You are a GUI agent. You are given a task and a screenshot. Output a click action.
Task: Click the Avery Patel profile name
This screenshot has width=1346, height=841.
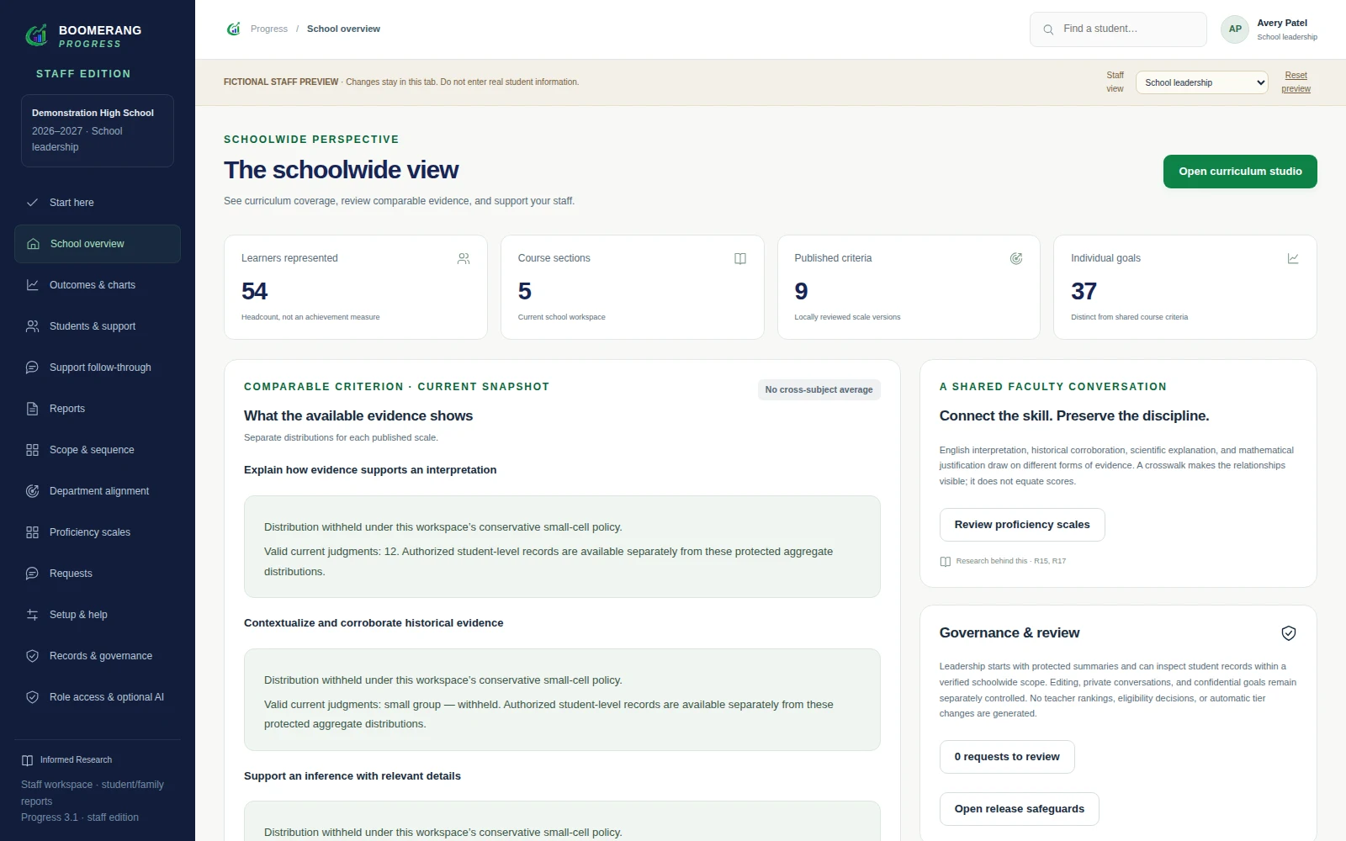tap(1282, 23)
